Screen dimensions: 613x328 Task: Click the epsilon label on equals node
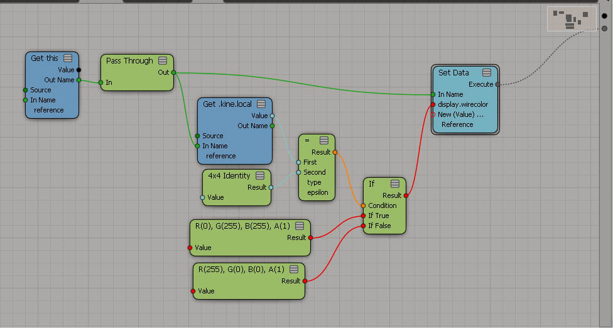[317, 192]
